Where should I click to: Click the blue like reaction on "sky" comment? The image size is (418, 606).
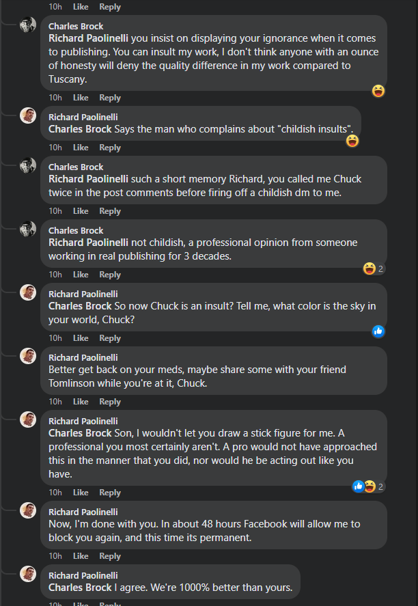[x=378, y=331]
